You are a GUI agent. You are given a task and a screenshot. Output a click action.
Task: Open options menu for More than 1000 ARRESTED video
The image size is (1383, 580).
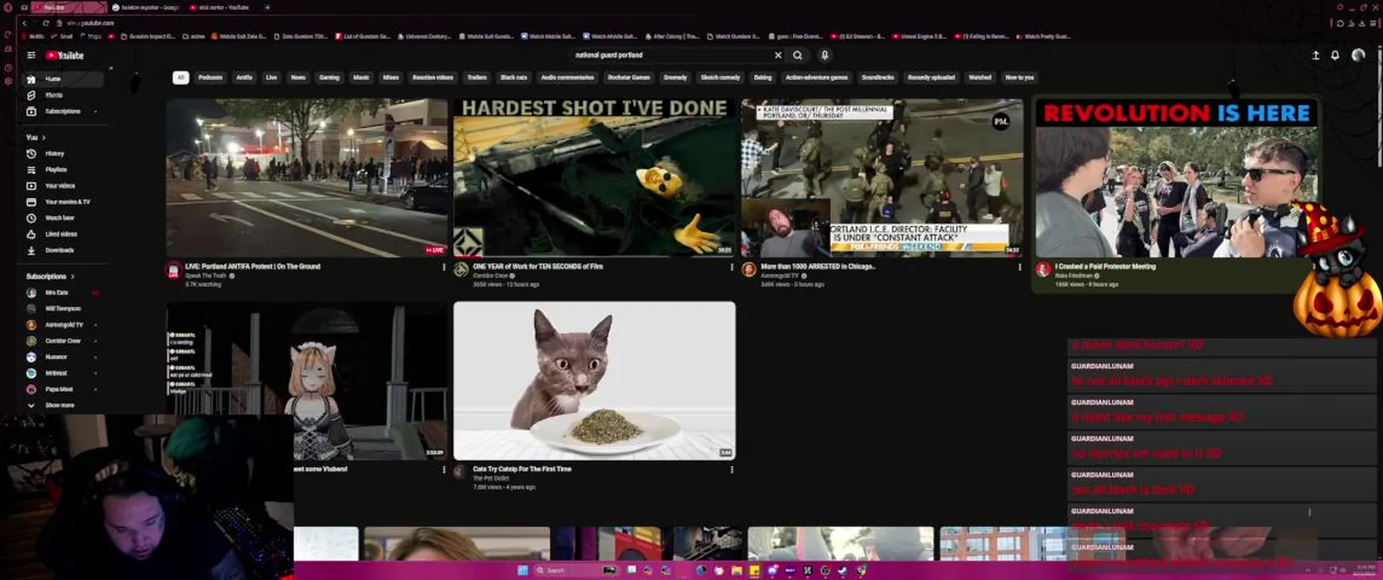coord(1020,267)
